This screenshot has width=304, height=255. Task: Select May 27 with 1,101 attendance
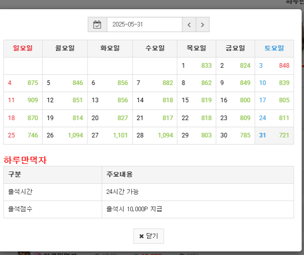pyautogui.click(x=110, y=135)
